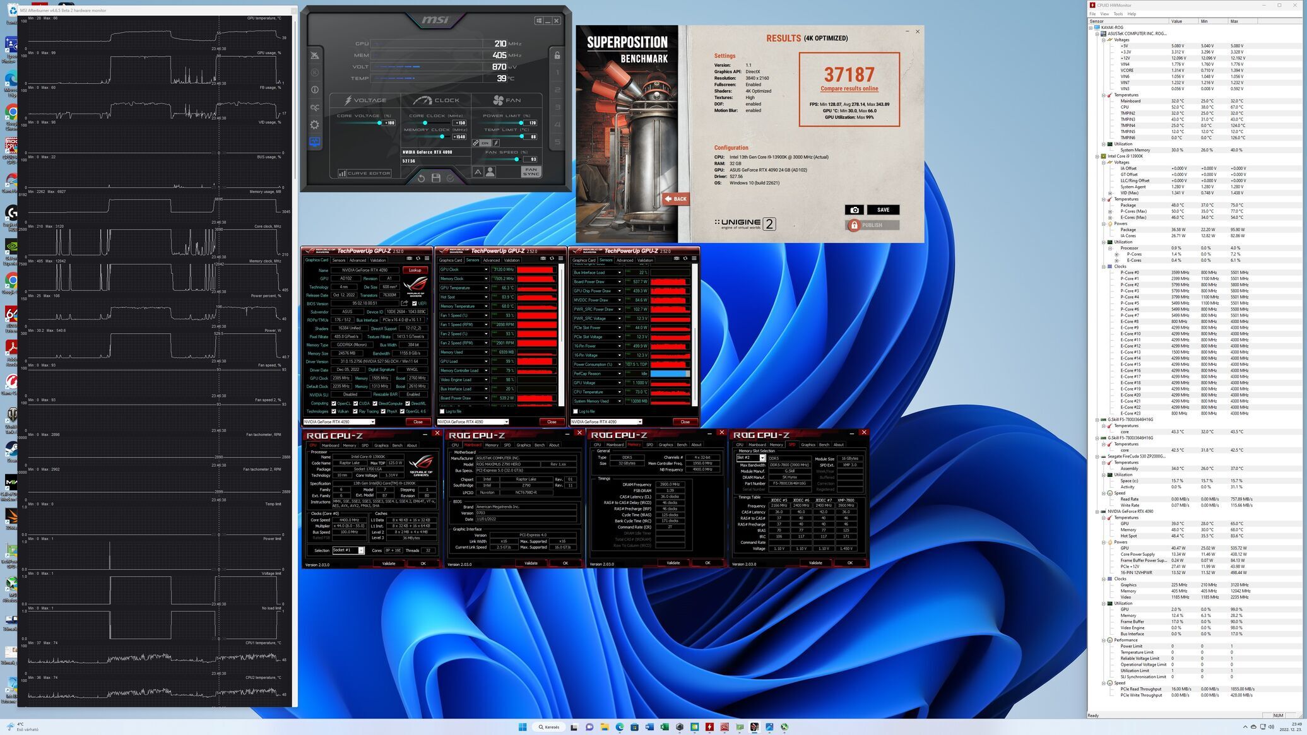Click second GPU-Z window refresh icon

(x=552, y=258)
